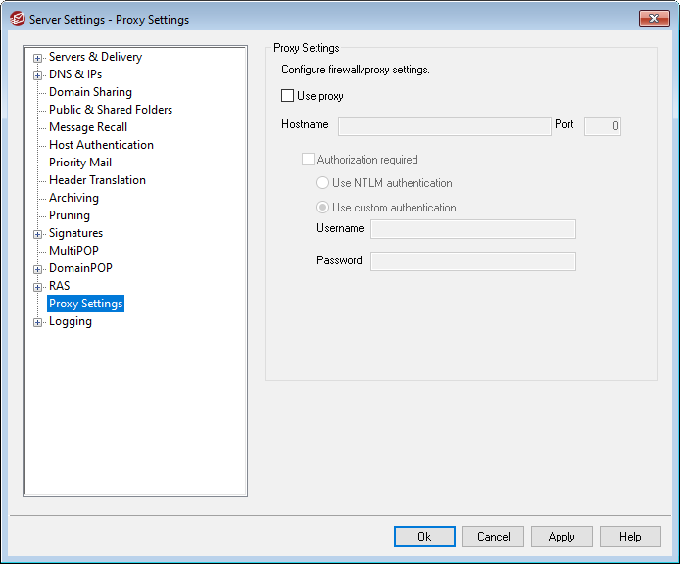The width and height of the screenshot is (680, 564).
Task: Open Help for proxy settings
Action: tap(630, 537)
